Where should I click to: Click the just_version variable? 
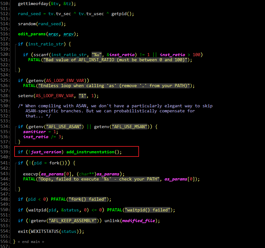click(46, 152)
